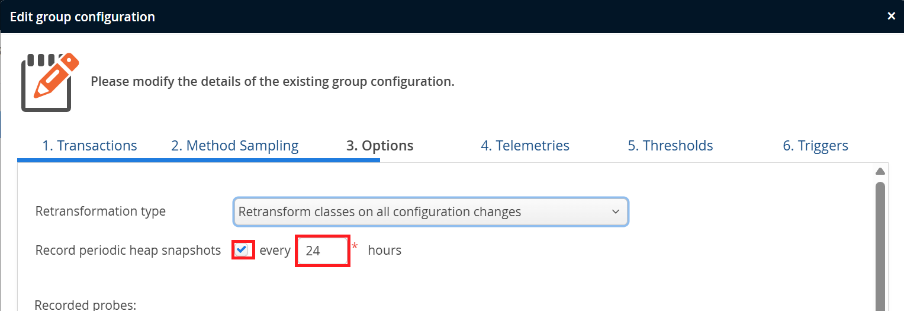Click the chevron arrow in Retransformation dropdown
Screen dimensions: 904x311
coord(616,211)
